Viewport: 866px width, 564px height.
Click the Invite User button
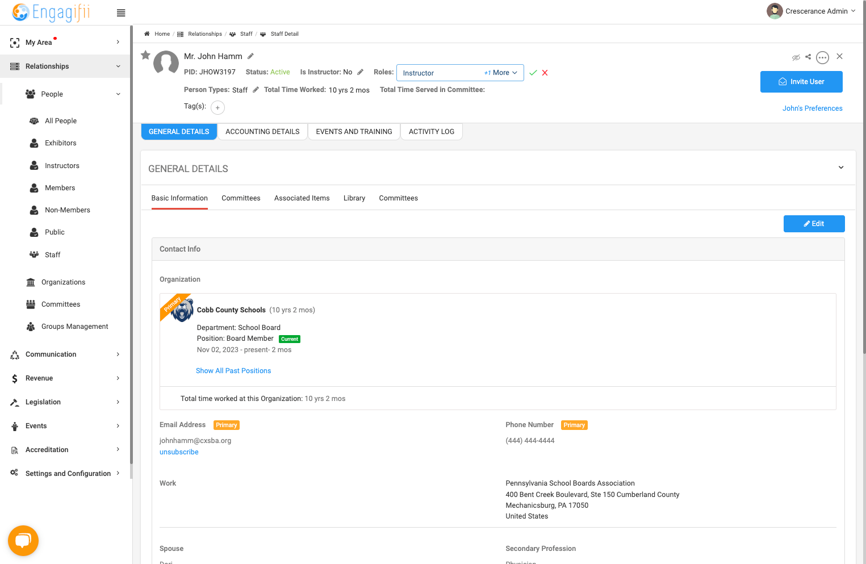(x=801, y=82)
